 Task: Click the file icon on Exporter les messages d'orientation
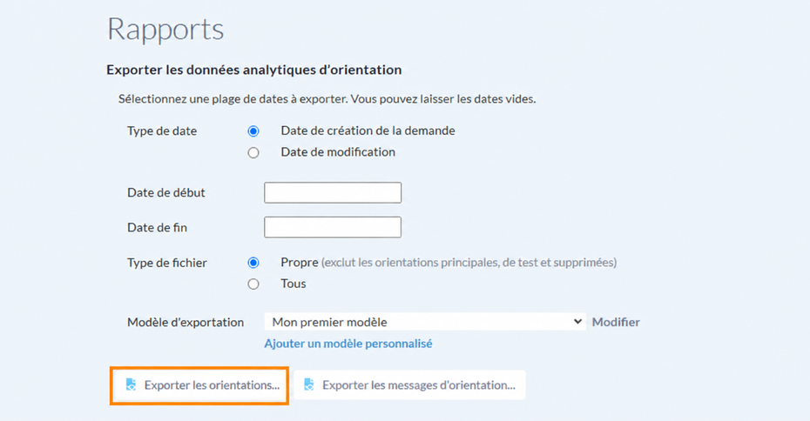(309, 384)
